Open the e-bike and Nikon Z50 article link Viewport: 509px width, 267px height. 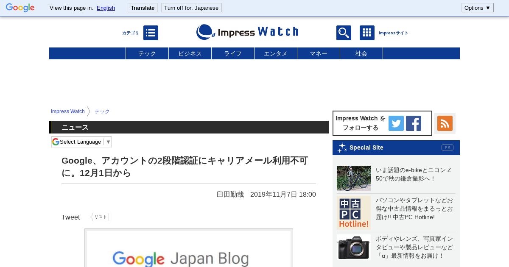click(414, 174)
